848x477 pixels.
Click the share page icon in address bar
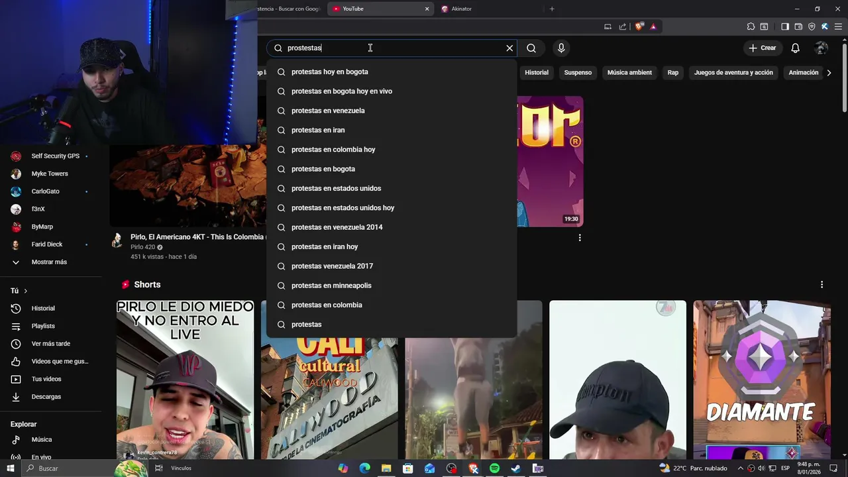coord(623,26)
